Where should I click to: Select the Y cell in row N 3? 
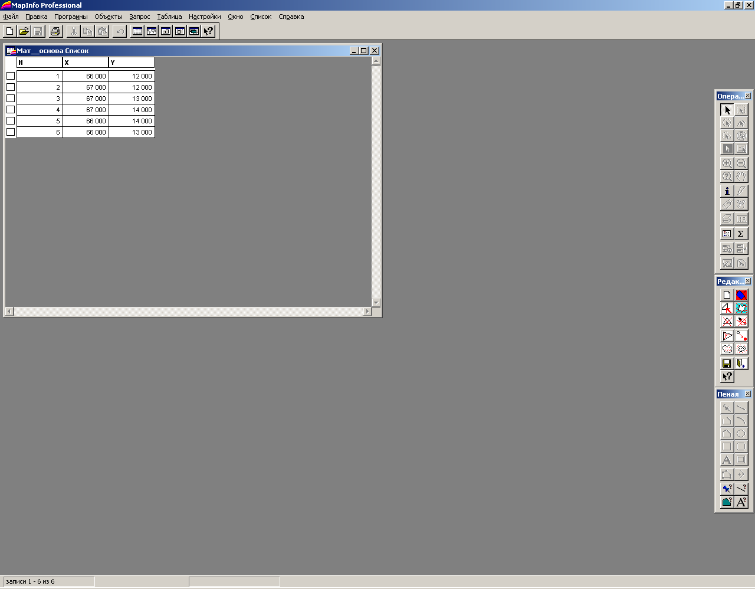click(x=132, y=99)
